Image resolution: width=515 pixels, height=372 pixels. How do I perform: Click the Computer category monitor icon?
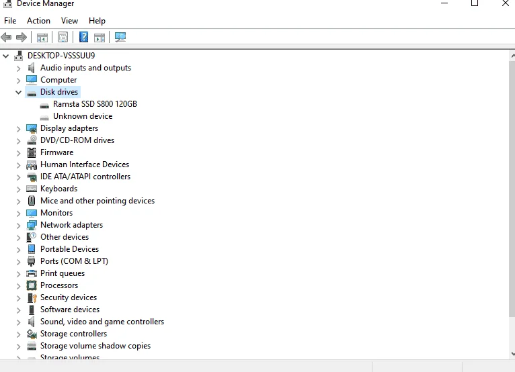click(32, 80)
